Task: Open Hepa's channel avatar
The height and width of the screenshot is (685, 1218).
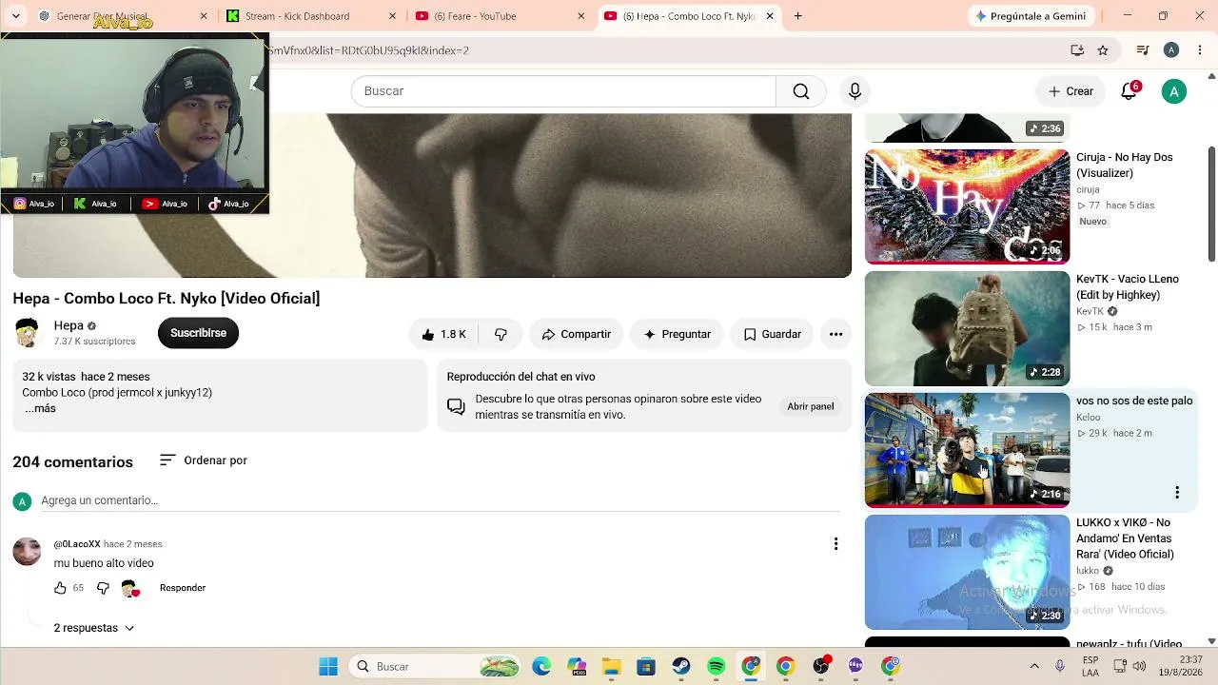Action: tap(27, 333)
